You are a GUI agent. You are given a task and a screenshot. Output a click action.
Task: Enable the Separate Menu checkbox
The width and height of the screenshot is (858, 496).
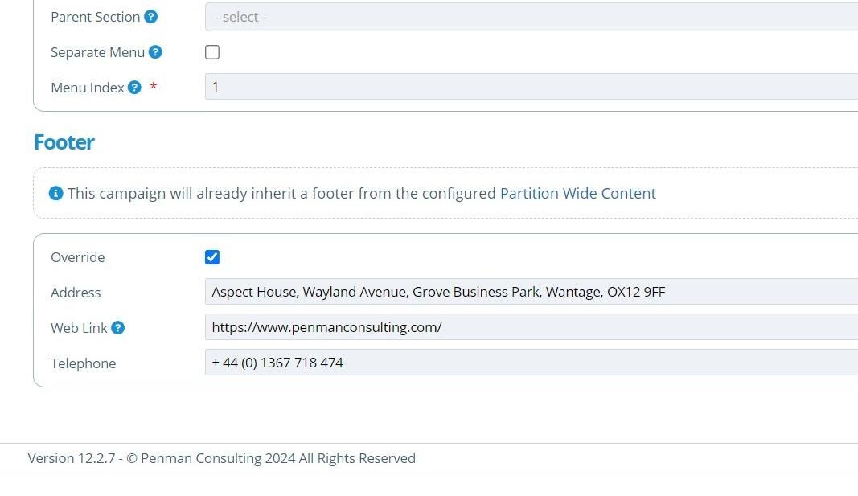[x=212, y=52]
